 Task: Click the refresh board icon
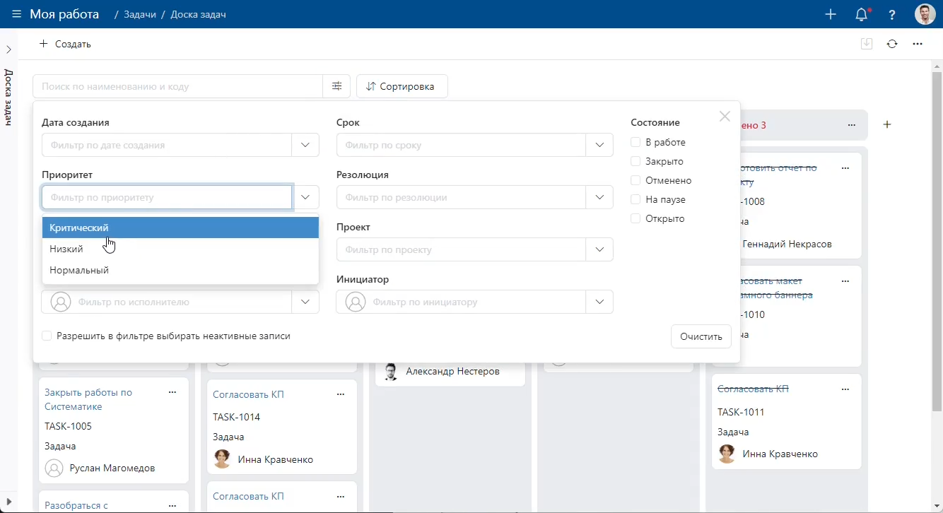(892, 44)
